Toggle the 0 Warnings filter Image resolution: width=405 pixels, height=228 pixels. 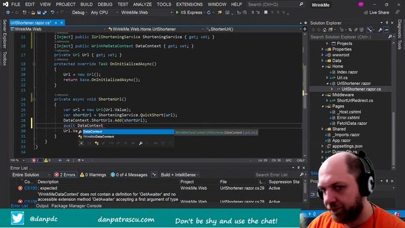pyautogui.click(x=93, y=175)
